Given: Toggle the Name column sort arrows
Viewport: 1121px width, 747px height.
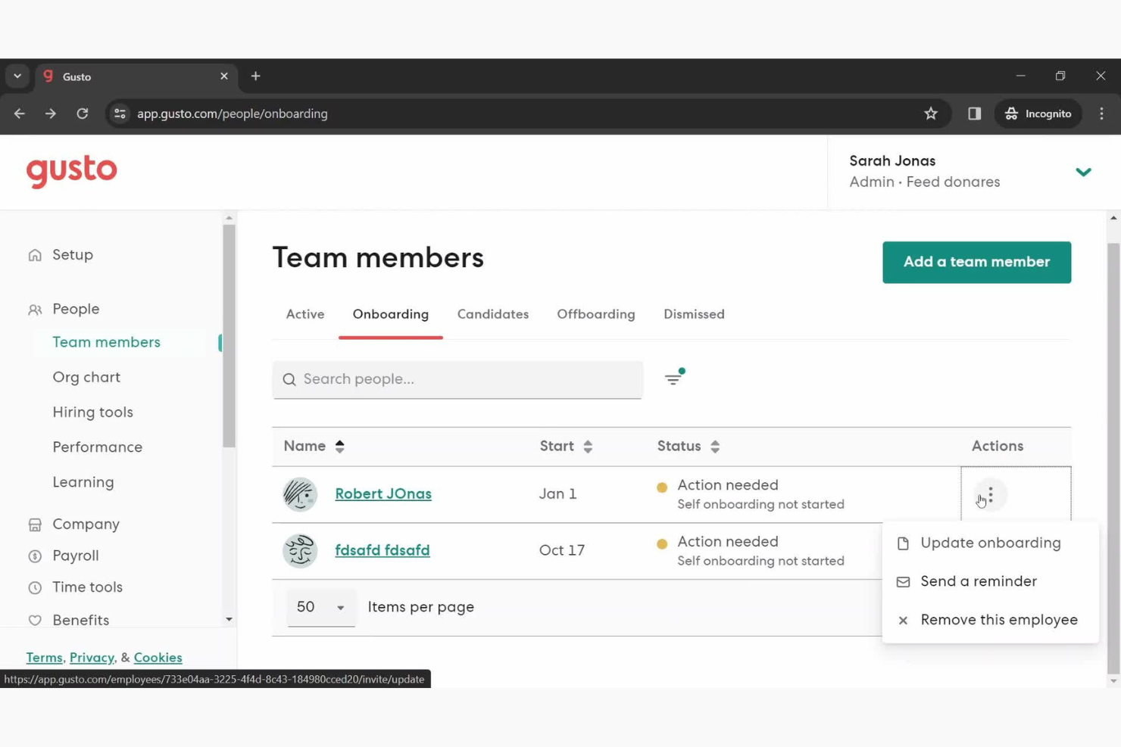Looking at the screenshot, I should 339,446.
